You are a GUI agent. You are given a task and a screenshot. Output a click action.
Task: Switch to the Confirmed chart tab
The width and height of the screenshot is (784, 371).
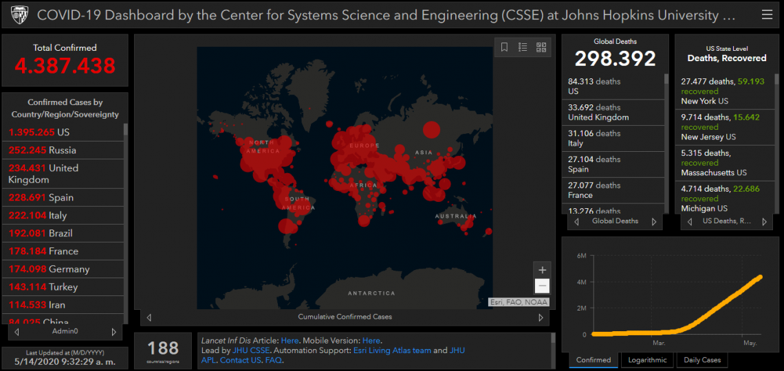(594, 360)
